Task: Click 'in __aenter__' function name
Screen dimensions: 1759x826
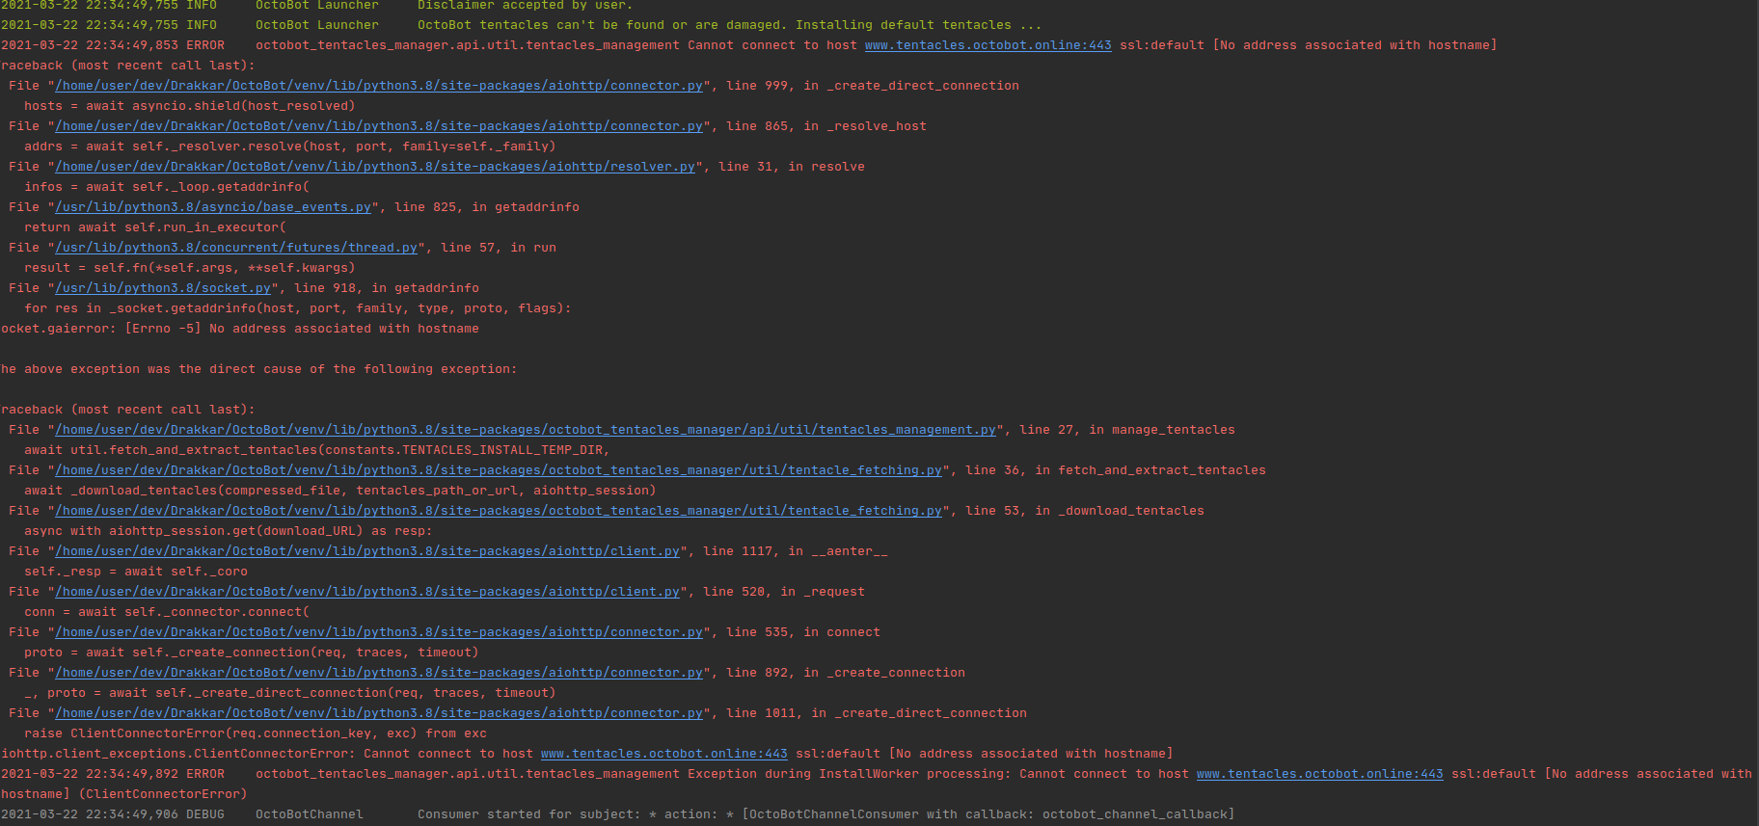Action: [838, 551]
